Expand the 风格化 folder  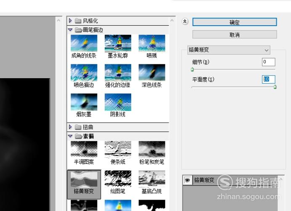pyautogui.click(x=70, y=21)
